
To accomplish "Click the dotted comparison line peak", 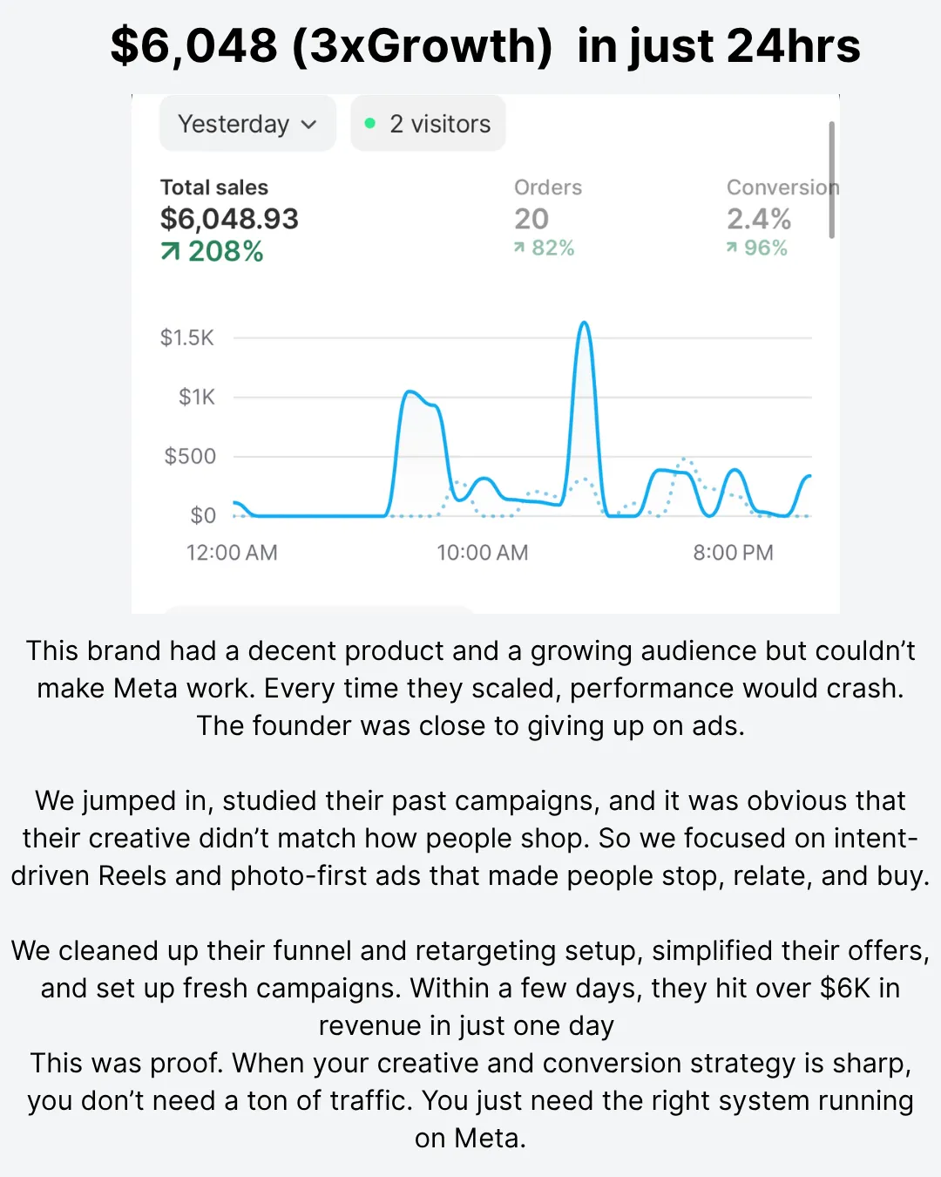I will pyautogui.click(x=685, y=459).
